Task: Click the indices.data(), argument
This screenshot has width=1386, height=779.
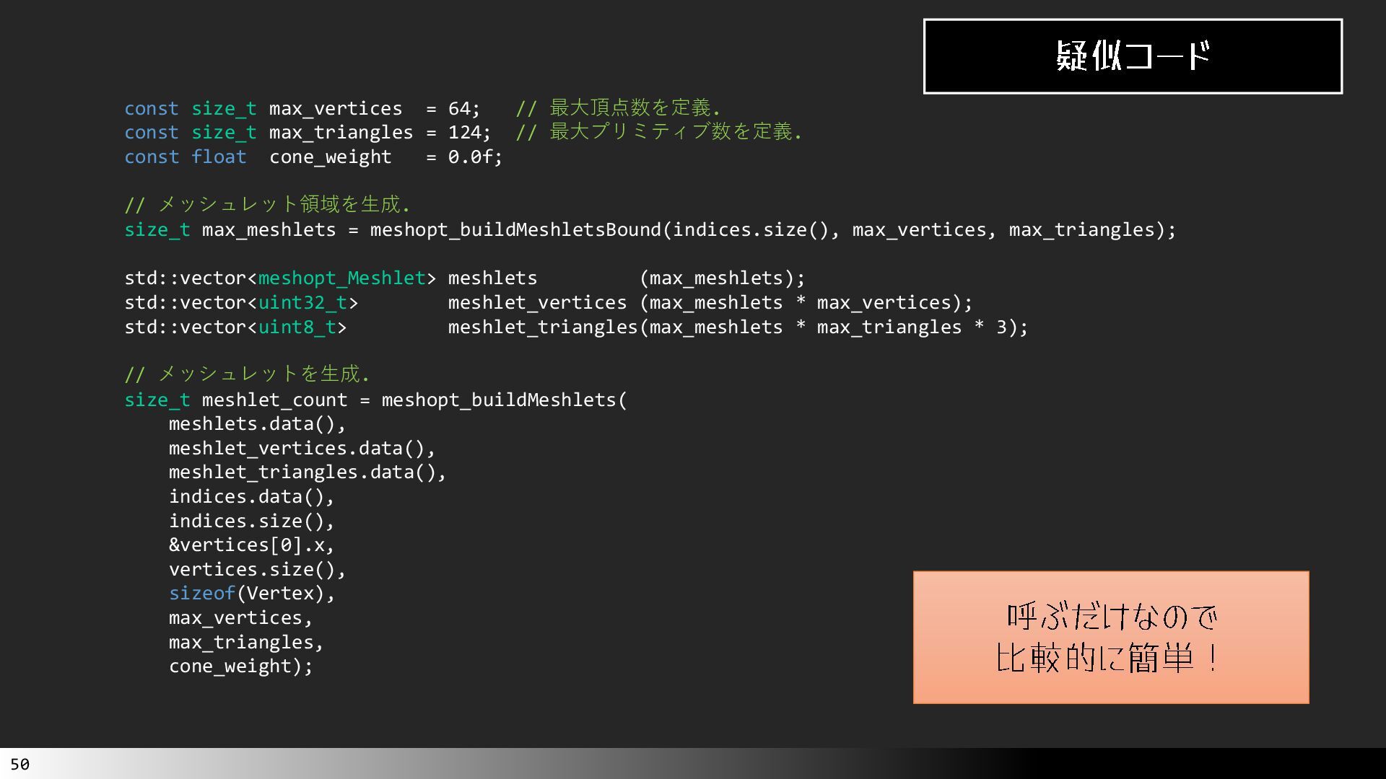Action: coord(252,497)
